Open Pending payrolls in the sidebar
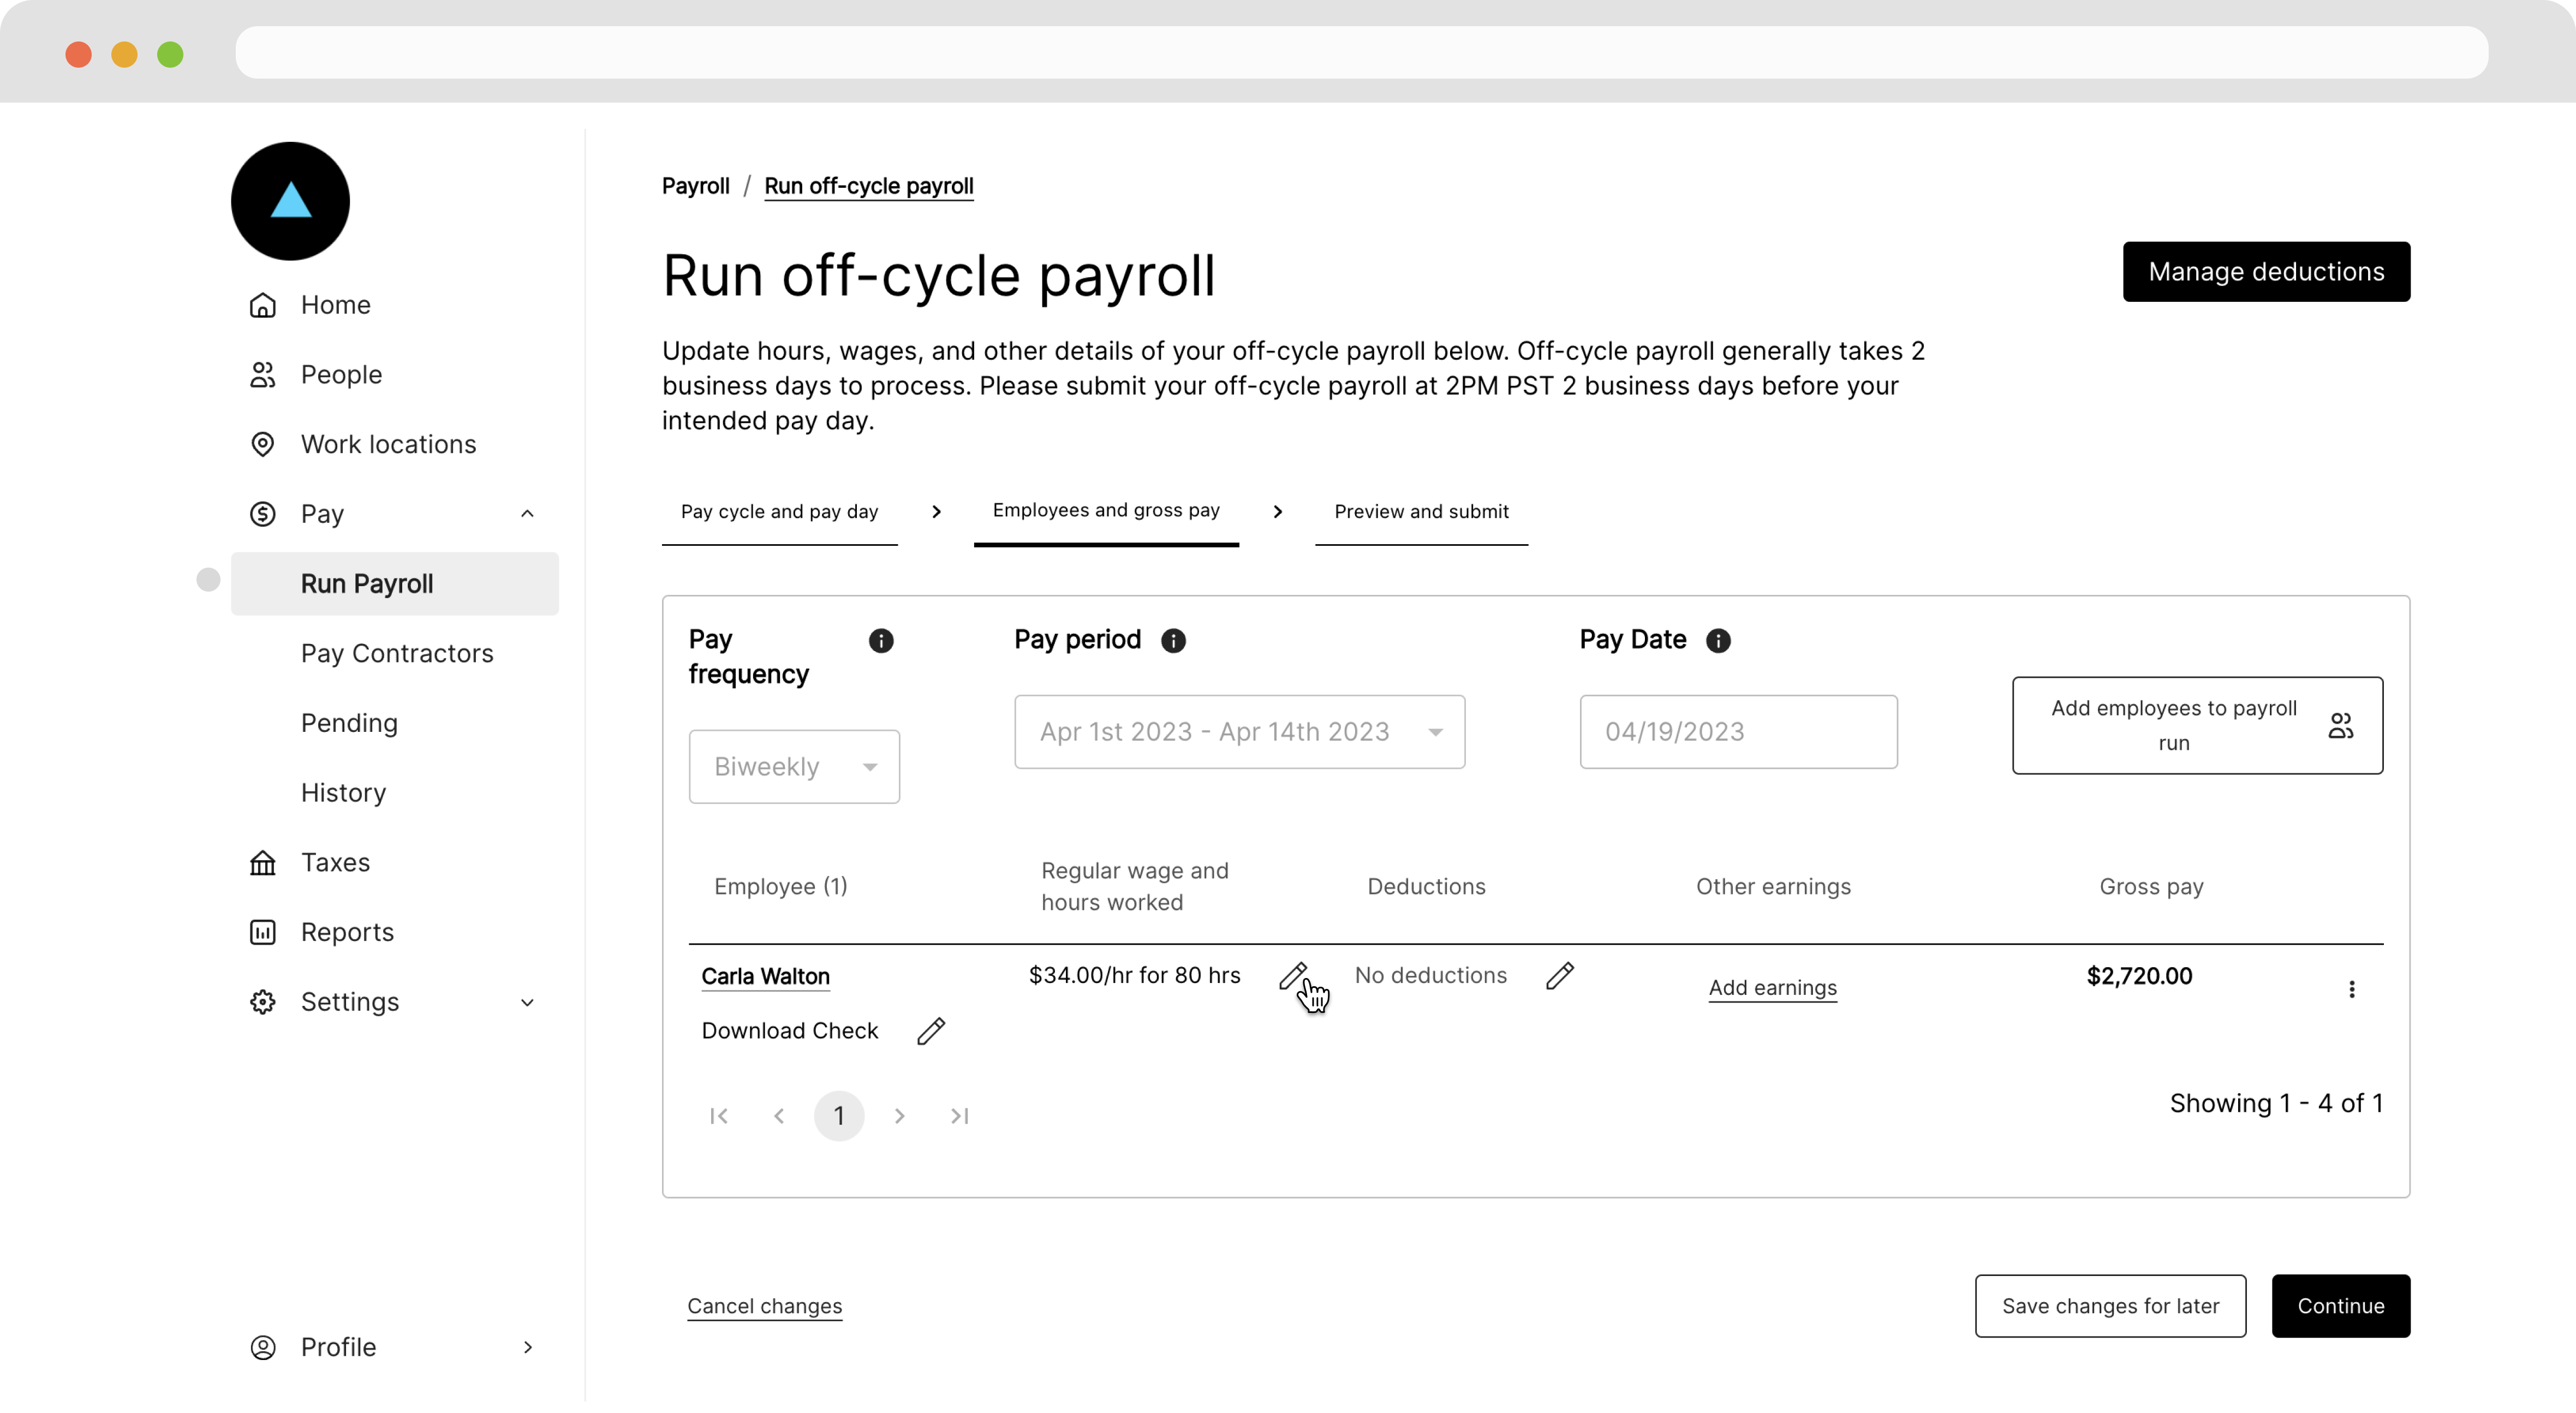2576x1413 pixels. pyautogui.click(x=349, y=724)
